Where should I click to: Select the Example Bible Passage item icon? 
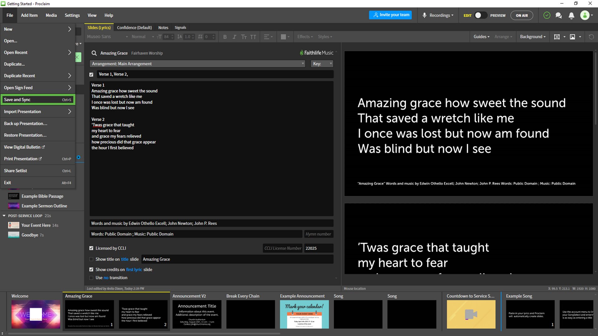(13, 196)
